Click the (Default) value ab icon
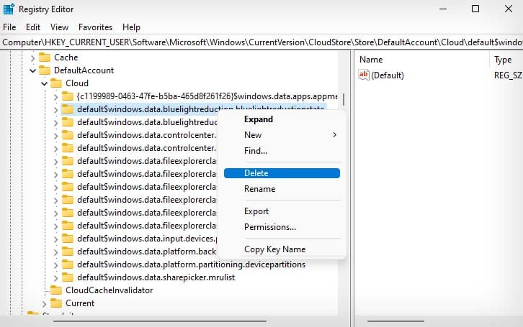Viewport: 523px width, 327px height. [364, 75]
